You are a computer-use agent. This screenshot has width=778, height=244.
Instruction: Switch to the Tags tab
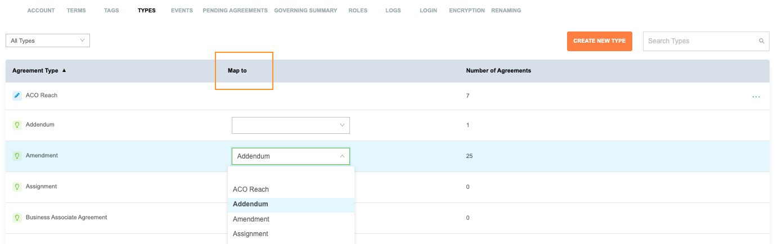111,11
